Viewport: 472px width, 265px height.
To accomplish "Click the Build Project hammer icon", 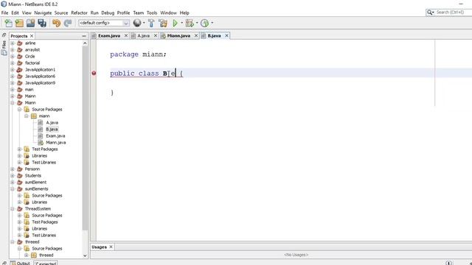I will 151,23.
